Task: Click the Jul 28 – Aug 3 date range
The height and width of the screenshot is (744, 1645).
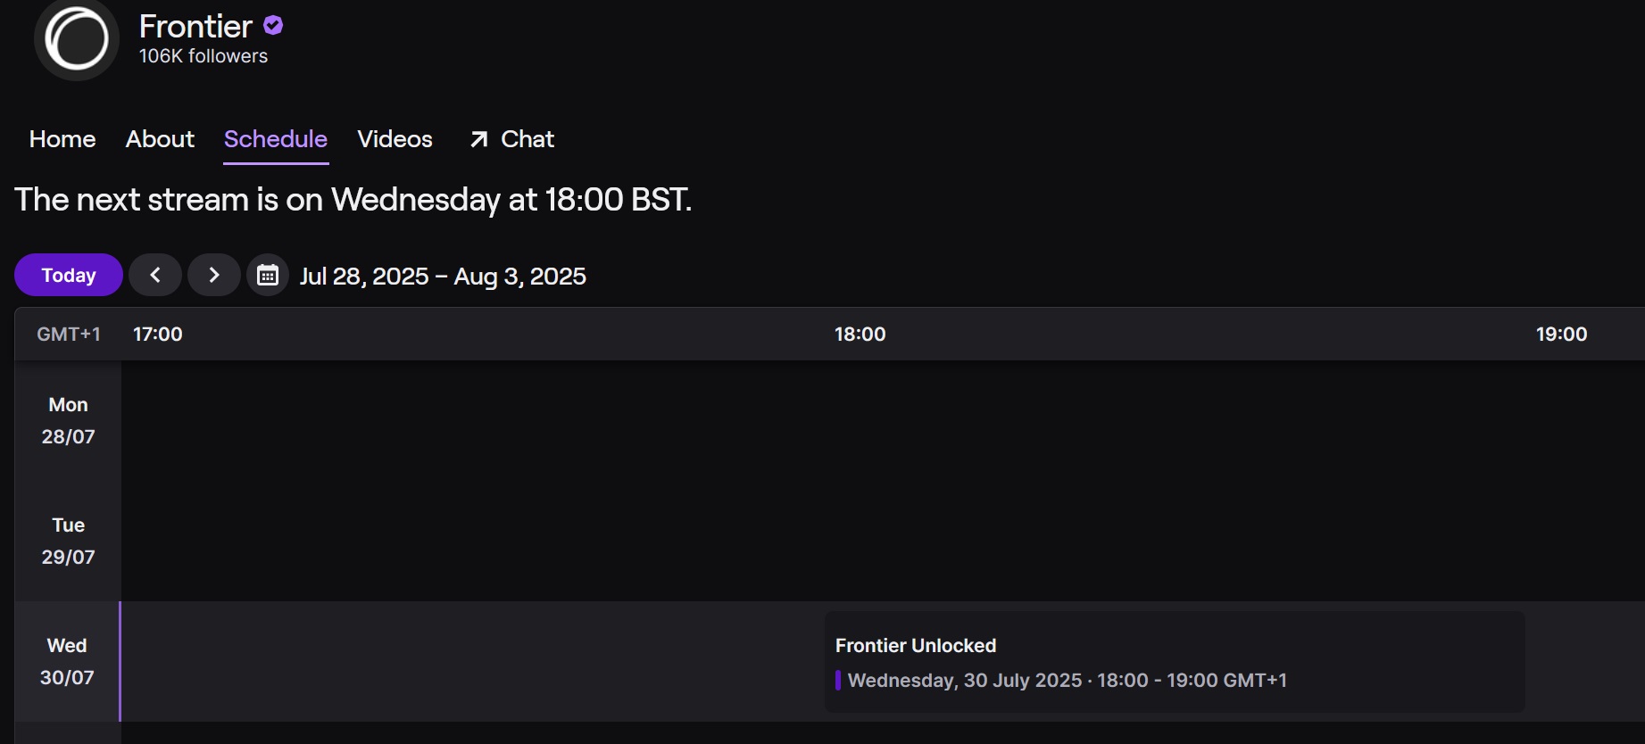Action: (x=443, y=276)
